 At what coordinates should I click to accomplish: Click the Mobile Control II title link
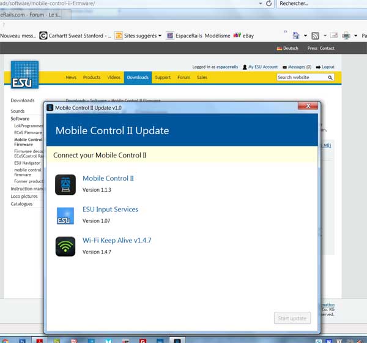coord(108,178)
